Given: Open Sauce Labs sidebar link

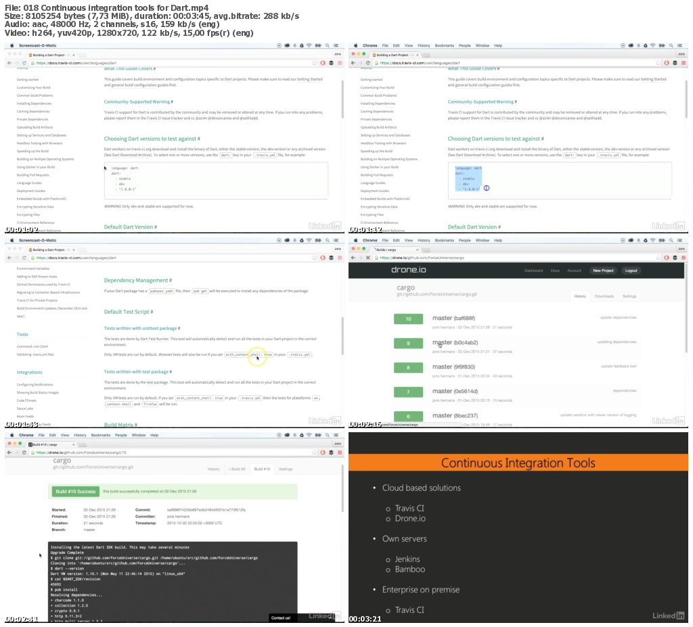Looking at the screenshot, I should click(x=25, y=409).
